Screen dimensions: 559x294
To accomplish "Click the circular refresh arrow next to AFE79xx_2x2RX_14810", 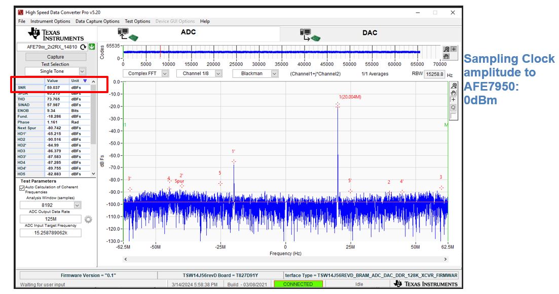I will tap(83, 47).
